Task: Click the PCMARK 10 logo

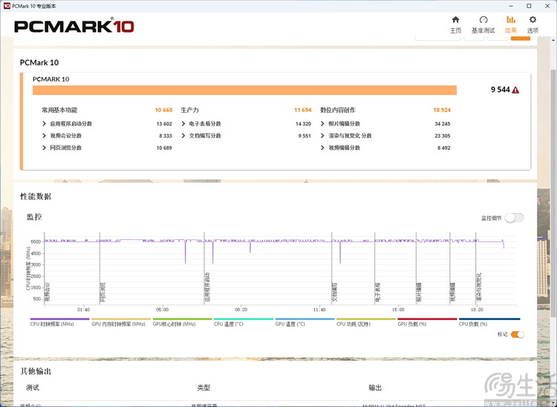Action: [74, 27]
